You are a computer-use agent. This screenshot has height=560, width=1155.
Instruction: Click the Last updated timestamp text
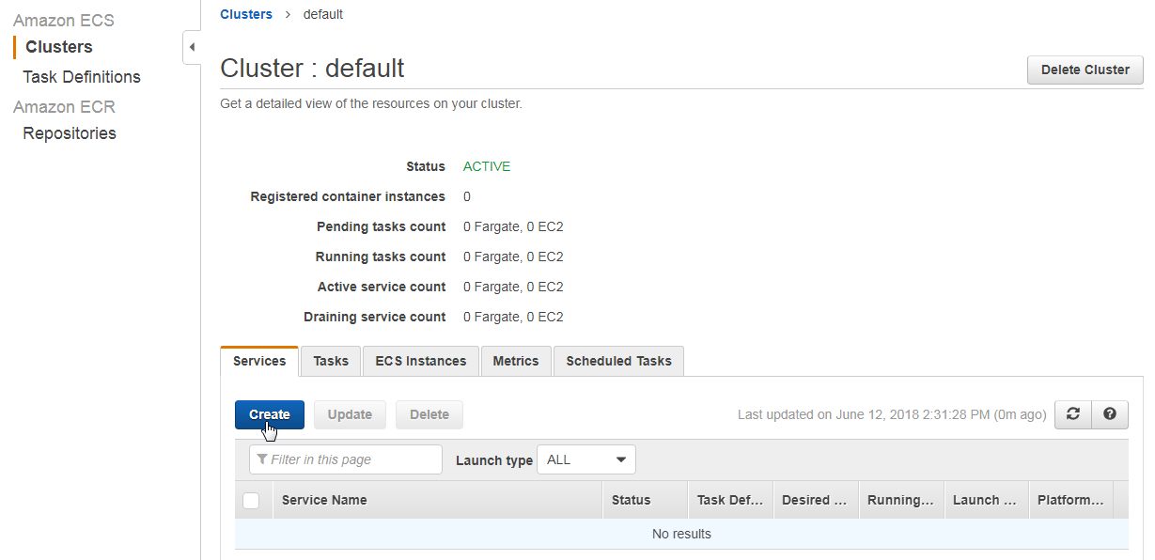(892, 414)
